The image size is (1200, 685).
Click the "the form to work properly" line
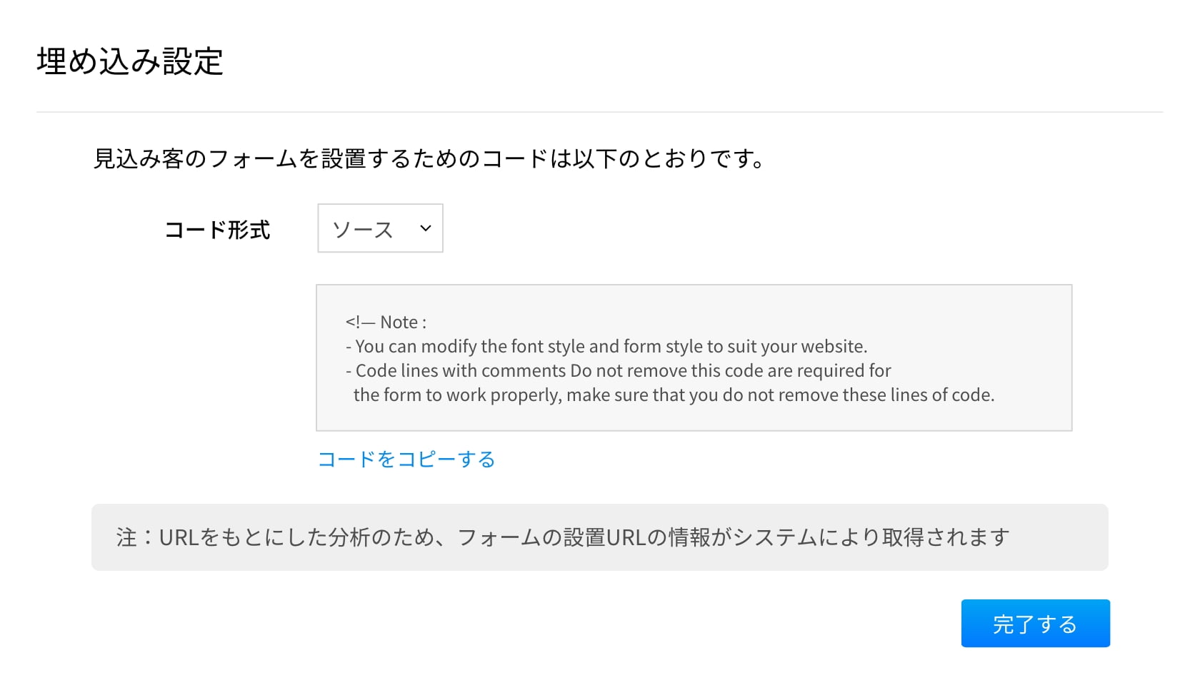(457, 395)
